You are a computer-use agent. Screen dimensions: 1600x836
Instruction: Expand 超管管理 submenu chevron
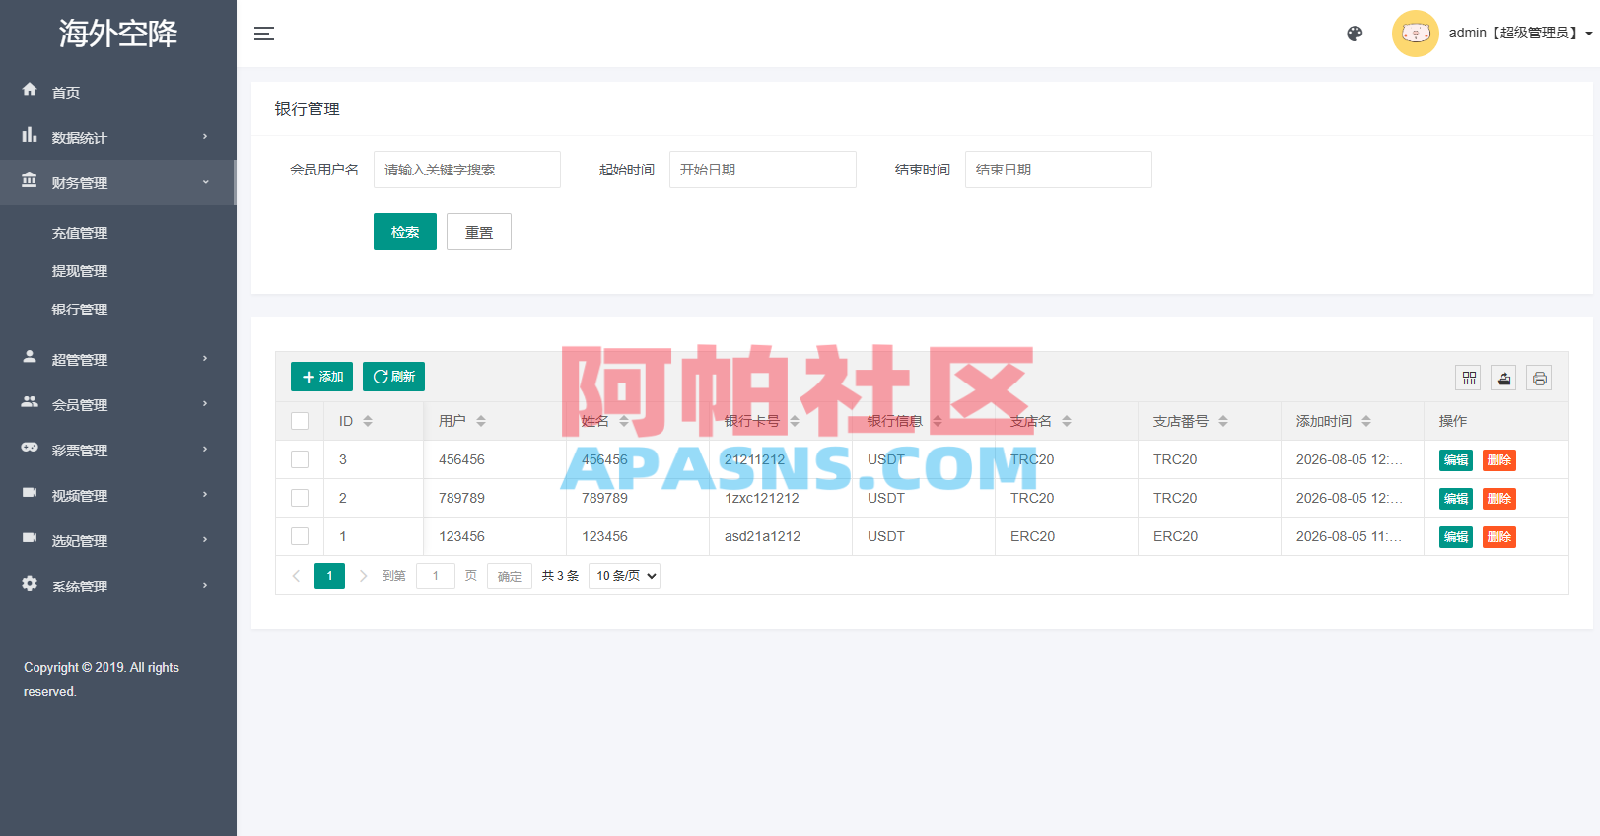click(205, 358)
